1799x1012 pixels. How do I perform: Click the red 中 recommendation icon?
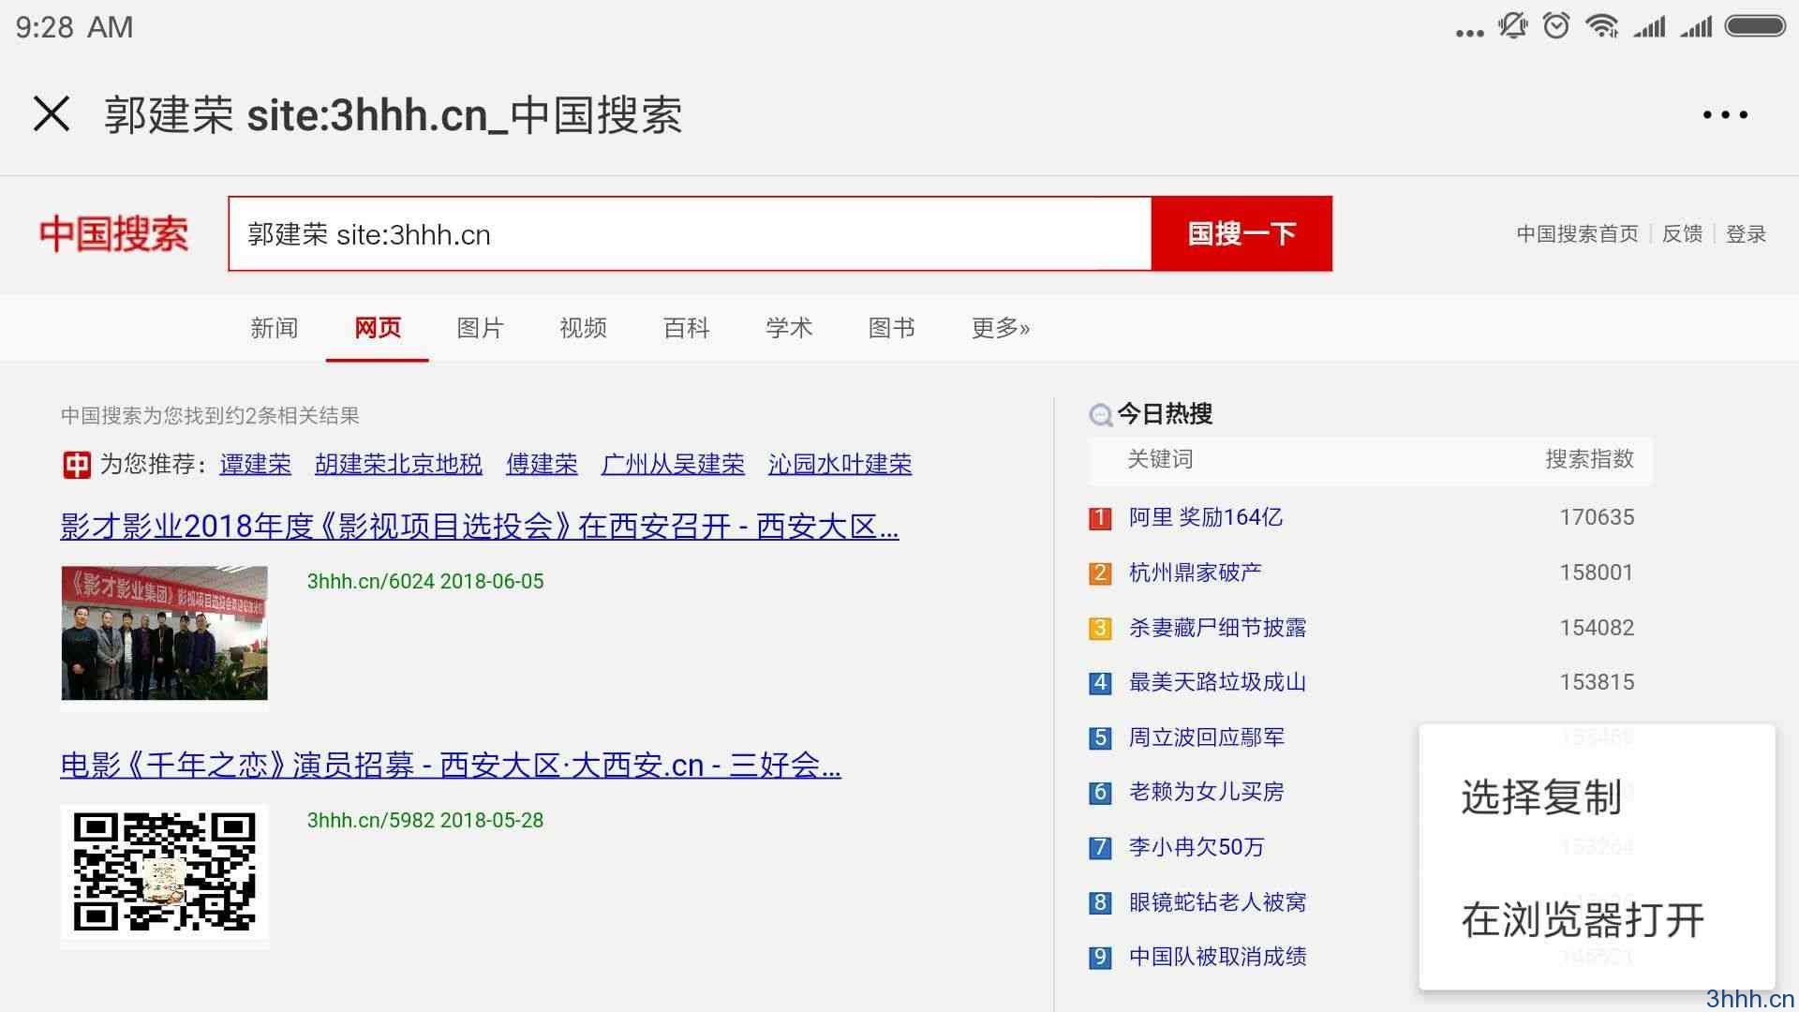[76, 464]
